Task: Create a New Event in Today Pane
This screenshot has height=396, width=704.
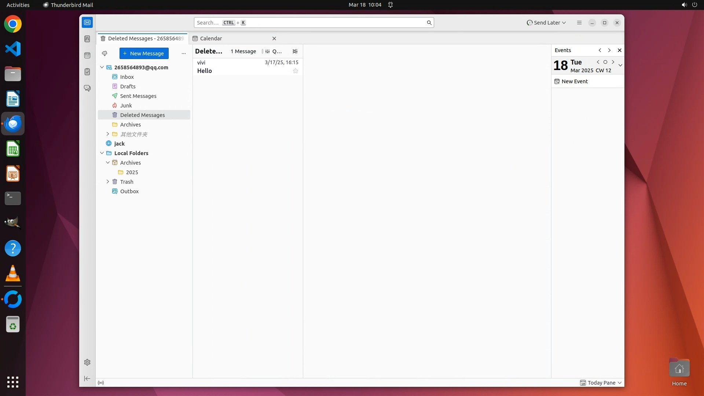Action: 574,81
